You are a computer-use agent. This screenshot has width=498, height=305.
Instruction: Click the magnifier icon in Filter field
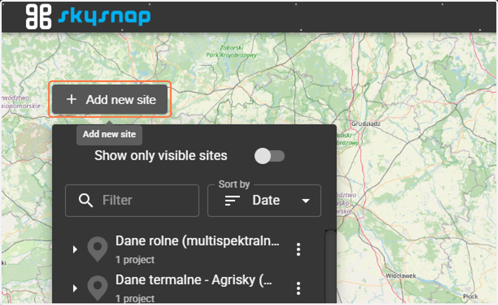pos(85,201)
